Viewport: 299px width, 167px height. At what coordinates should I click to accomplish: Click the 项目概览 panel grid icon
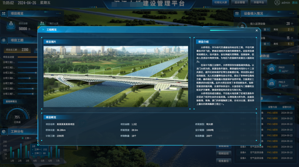(x=4, y=14)
